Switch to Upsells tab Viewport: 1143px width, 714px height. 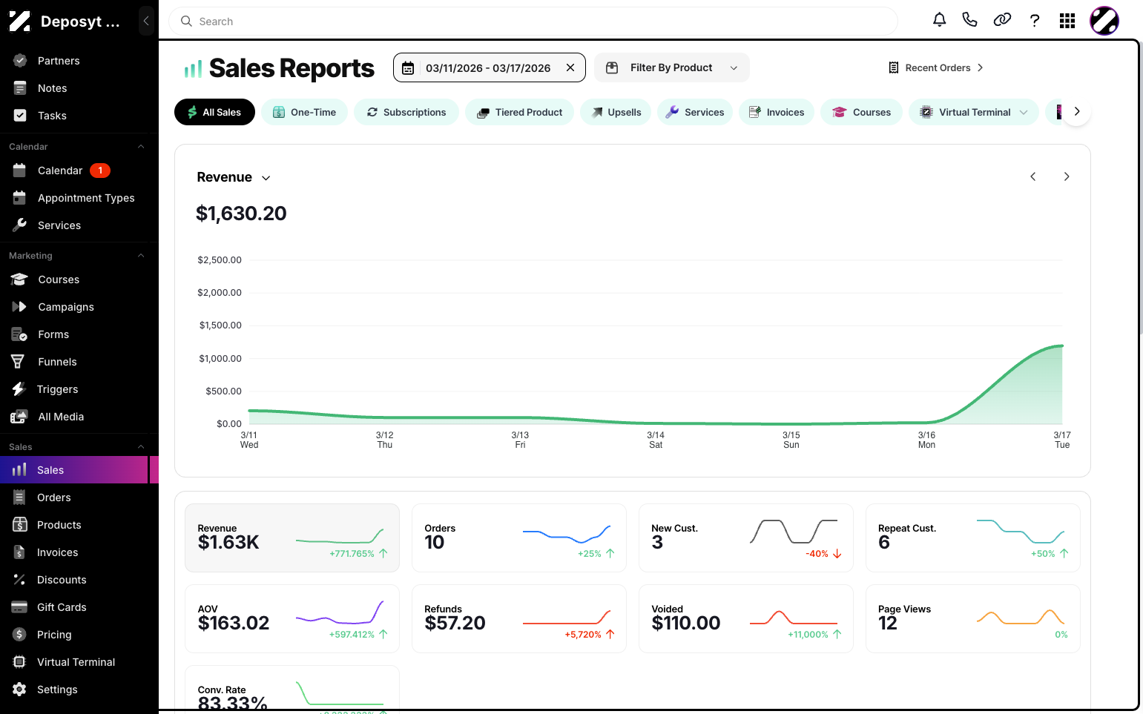(616, 112)
